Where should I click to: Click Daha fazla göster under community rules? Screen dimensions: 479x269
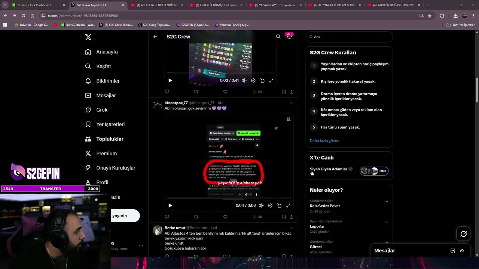tap(325, 140)
